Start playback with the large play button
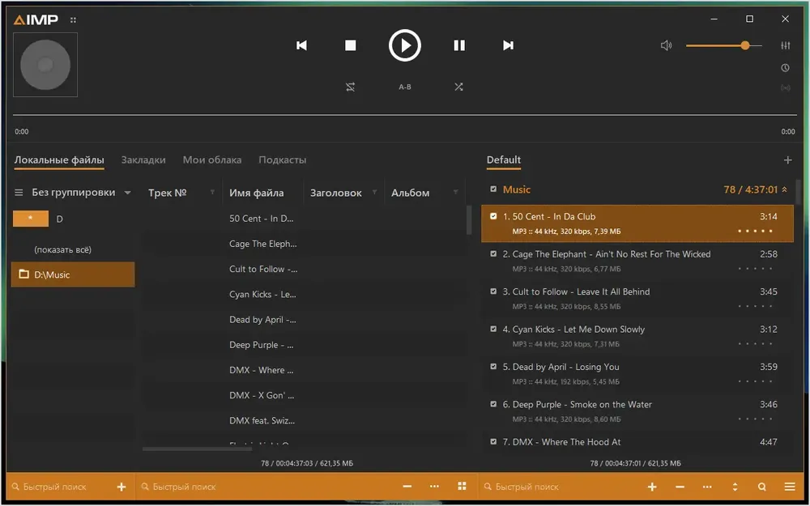Viewport: 810px width, 506px height. (x=404, y=45)
